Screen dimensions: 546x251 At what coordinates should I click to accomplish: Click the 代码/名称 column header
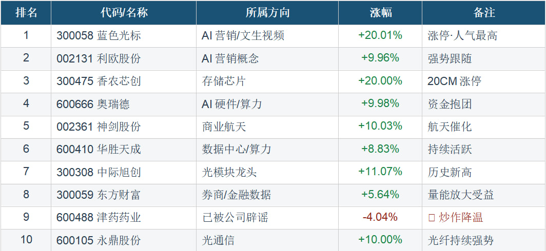pos(123,13)
